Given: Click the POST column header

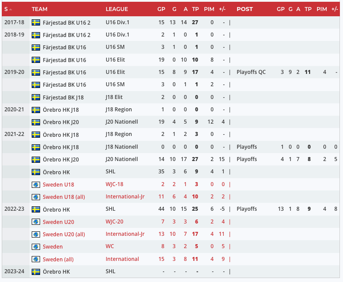Looking at the screenshot, I should 244,9.
